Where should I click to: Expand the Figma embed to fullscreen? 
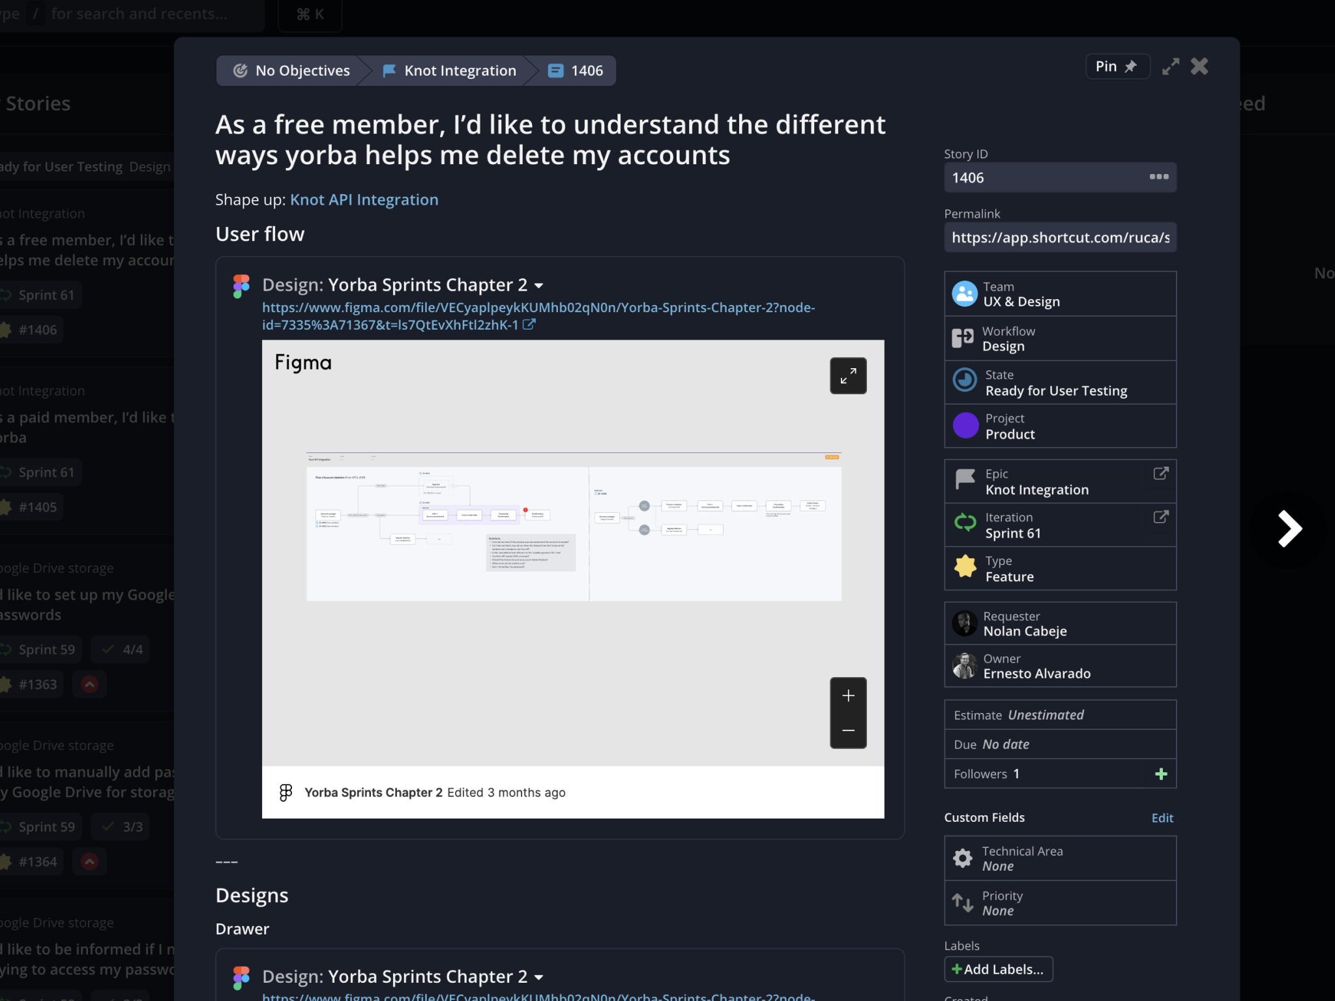pos(848,375)
